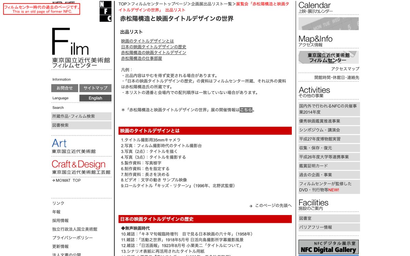Click the サイトマップ button
Screen dimensions: 410x256
(x=95, y=88)
